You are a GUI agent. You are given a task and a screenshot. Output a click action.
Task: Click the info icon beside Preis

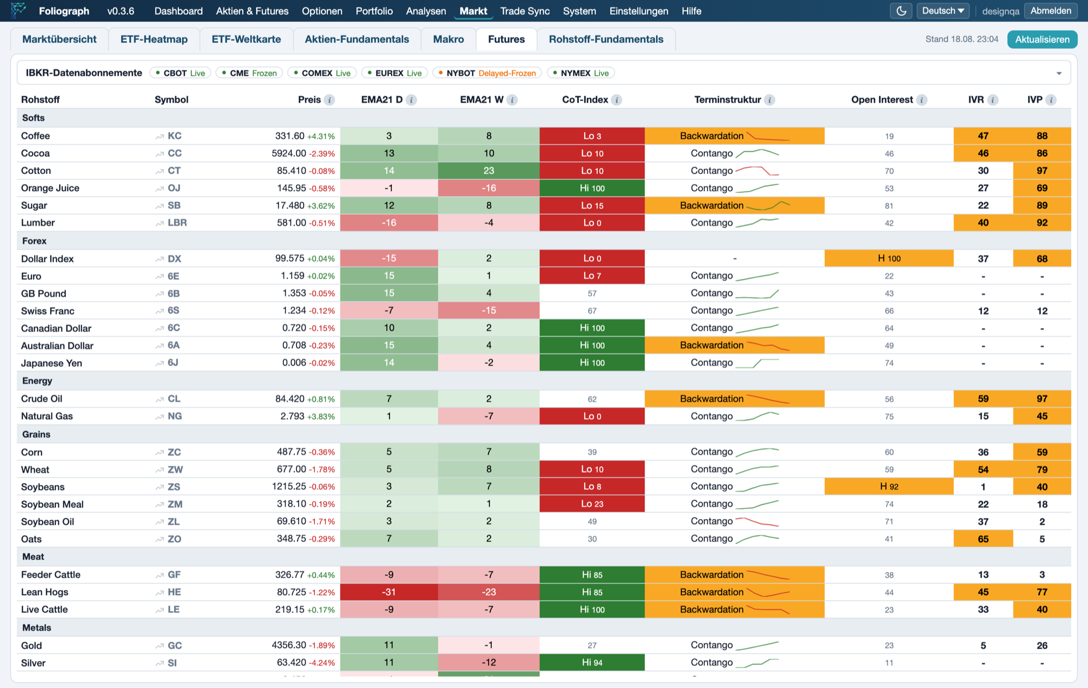pos(329,100)
